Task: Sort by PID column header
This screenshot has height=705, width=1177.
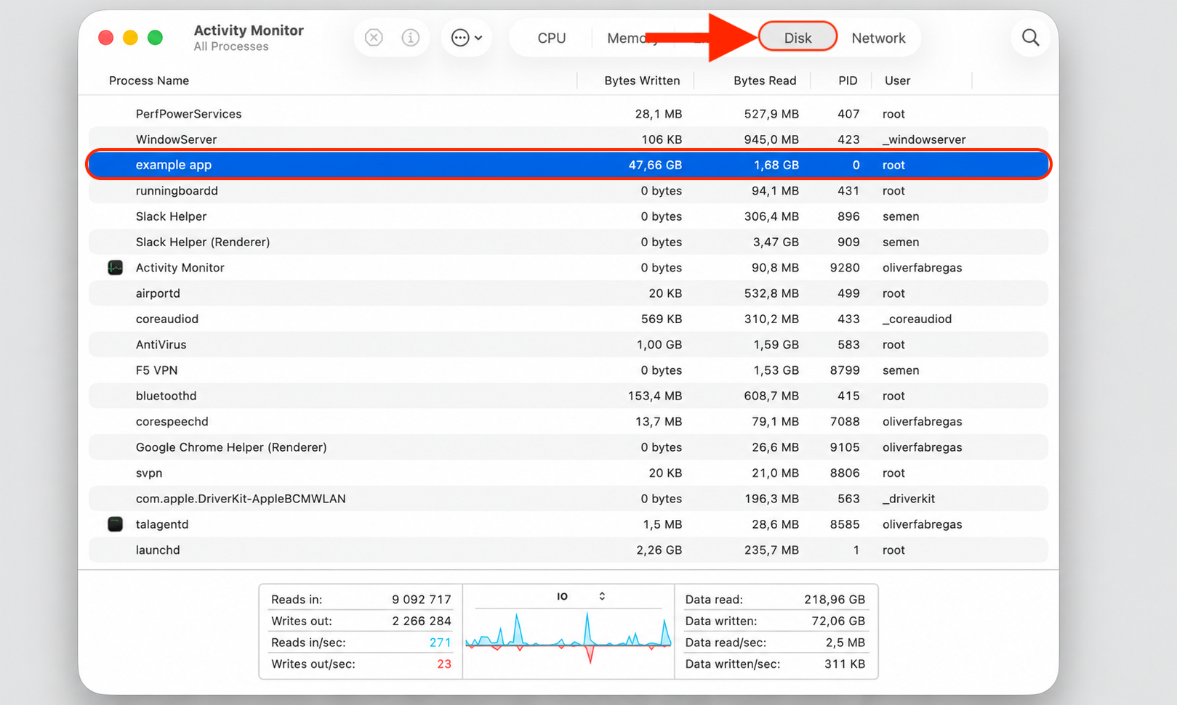Action: 848,81
